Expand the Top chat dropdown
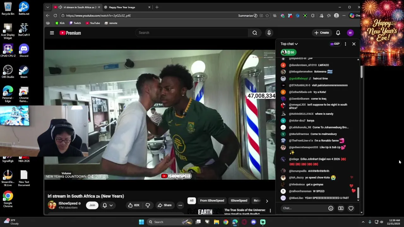Screen dimensions: 404x227 tap(289, 44)
